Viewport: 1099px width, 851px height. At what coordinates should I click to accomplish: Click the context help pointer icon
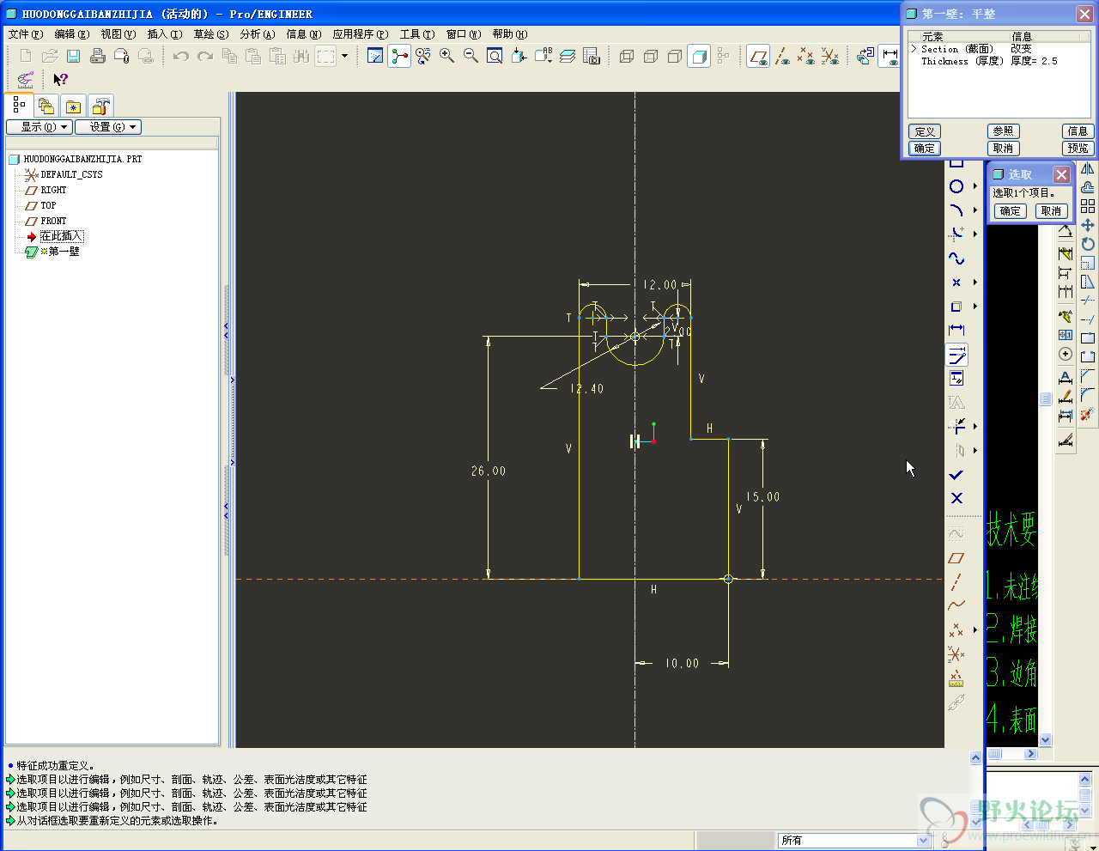60,79
